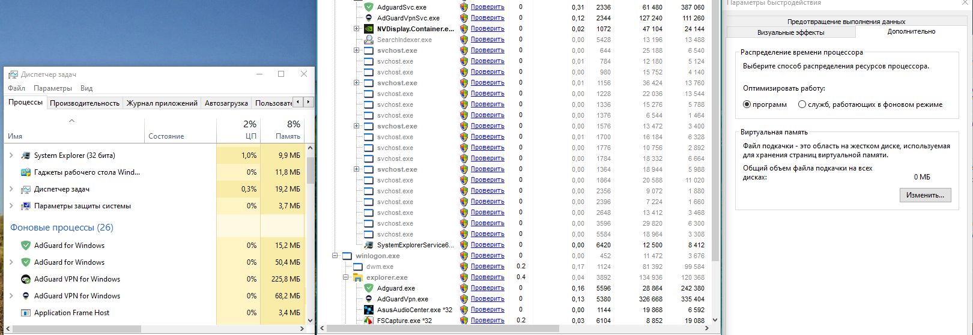Click AdGuard for Windows 50,4 МБ icon

pos(25,262)
